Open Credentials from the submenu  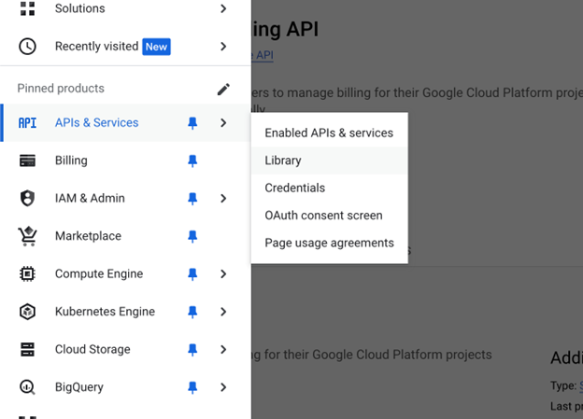click(x=330, y=188)
